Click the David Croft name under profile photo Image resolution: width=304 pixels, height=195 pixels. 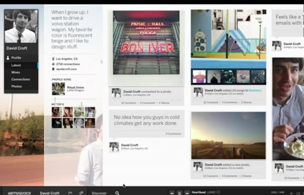(x=17, y=48)
